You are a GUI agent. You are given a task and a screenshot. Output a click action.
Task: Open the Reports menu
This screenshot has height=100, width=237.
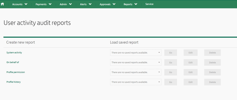pos(130,4)
